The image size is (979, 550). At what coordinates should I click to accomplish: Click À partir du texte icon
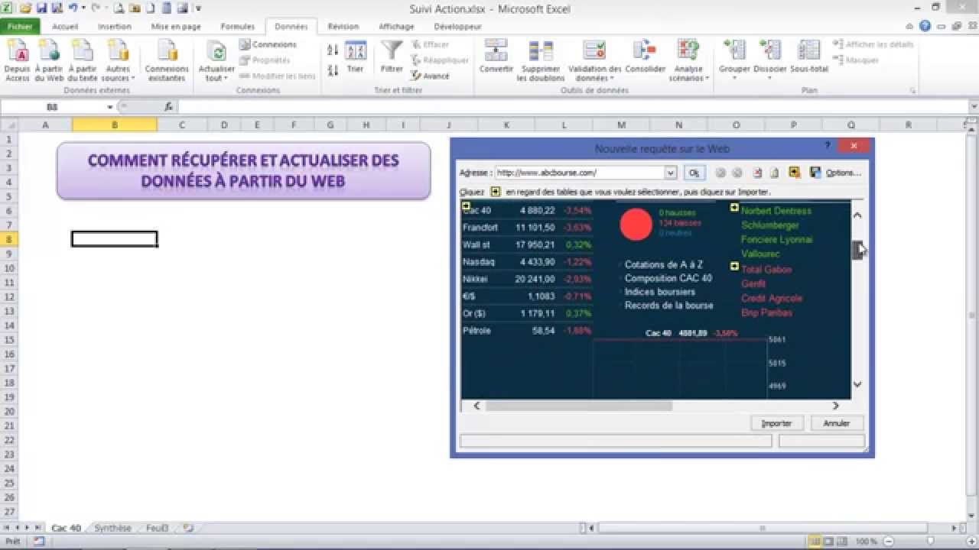coord(83,61)
